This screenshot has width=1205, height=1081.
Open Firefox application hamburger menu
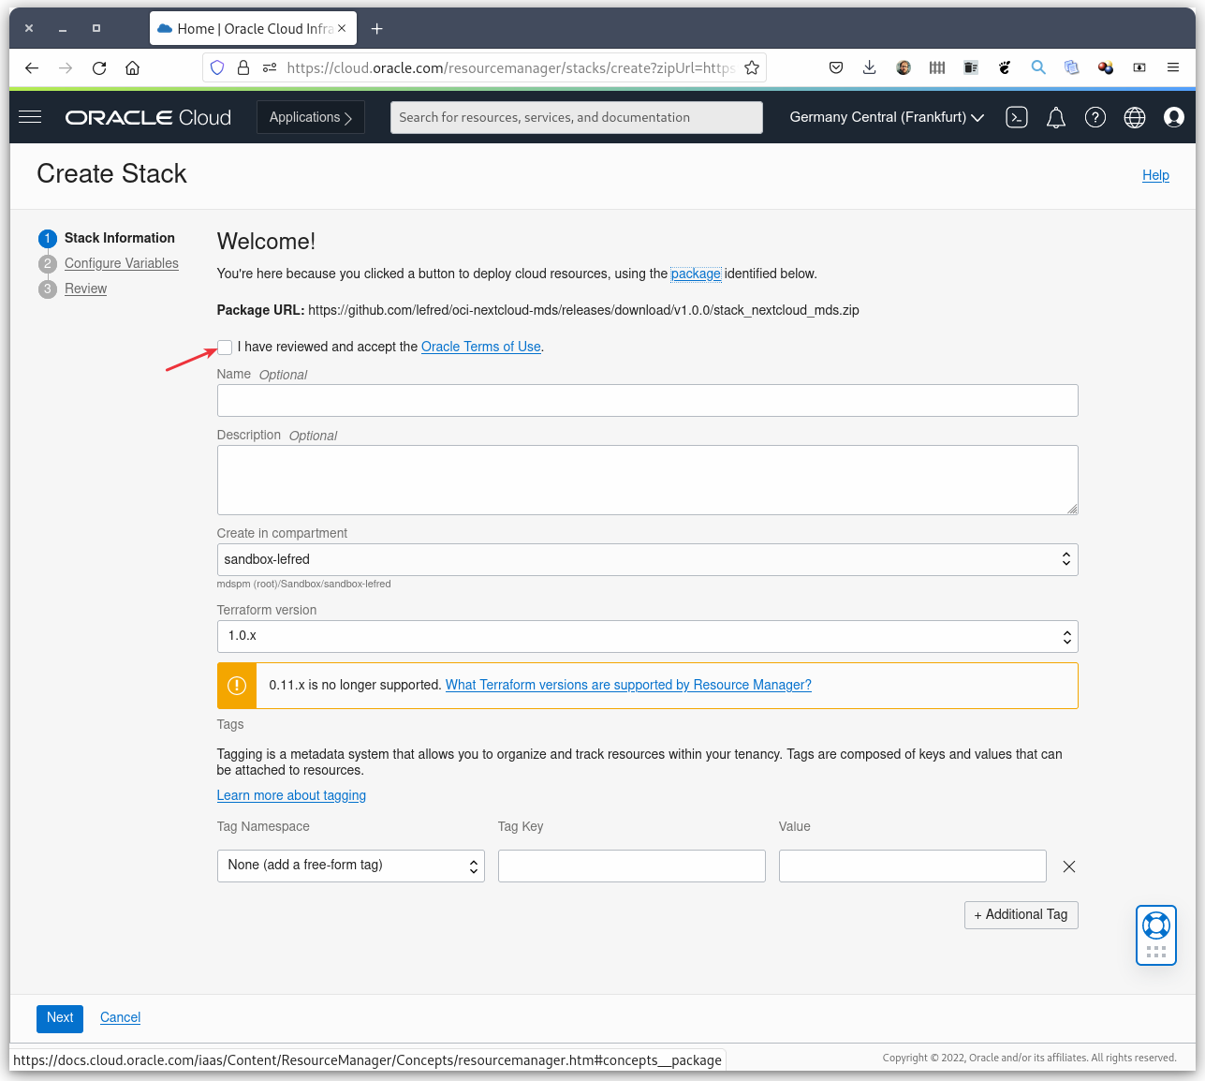(x=1173, y=67)
